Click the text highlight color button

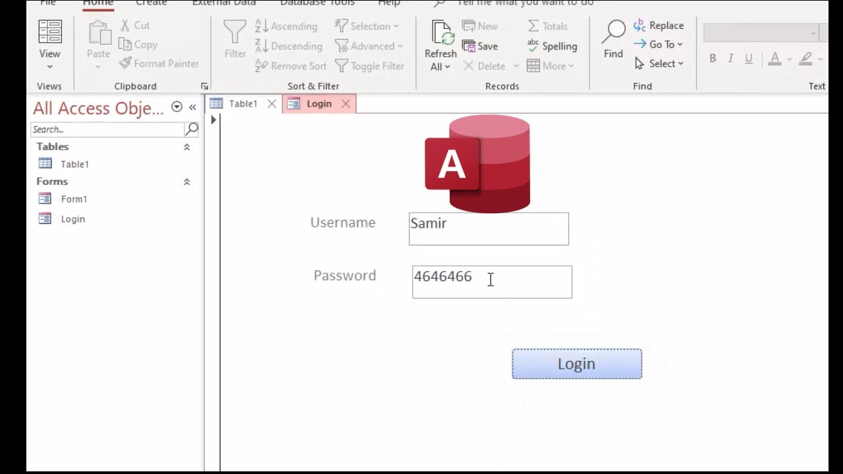[805, 59]
